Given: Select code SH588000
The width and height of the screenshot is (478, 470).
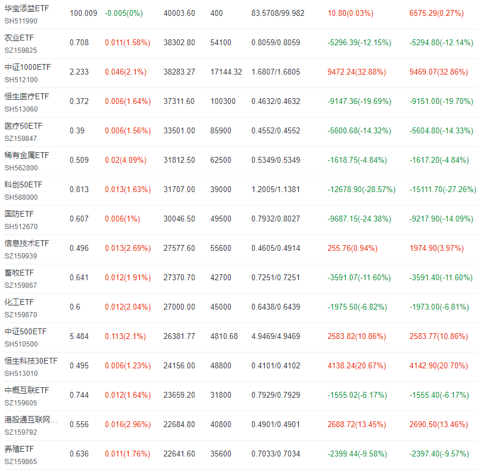Looking at the screenshot, I should [x=21, y=197].
